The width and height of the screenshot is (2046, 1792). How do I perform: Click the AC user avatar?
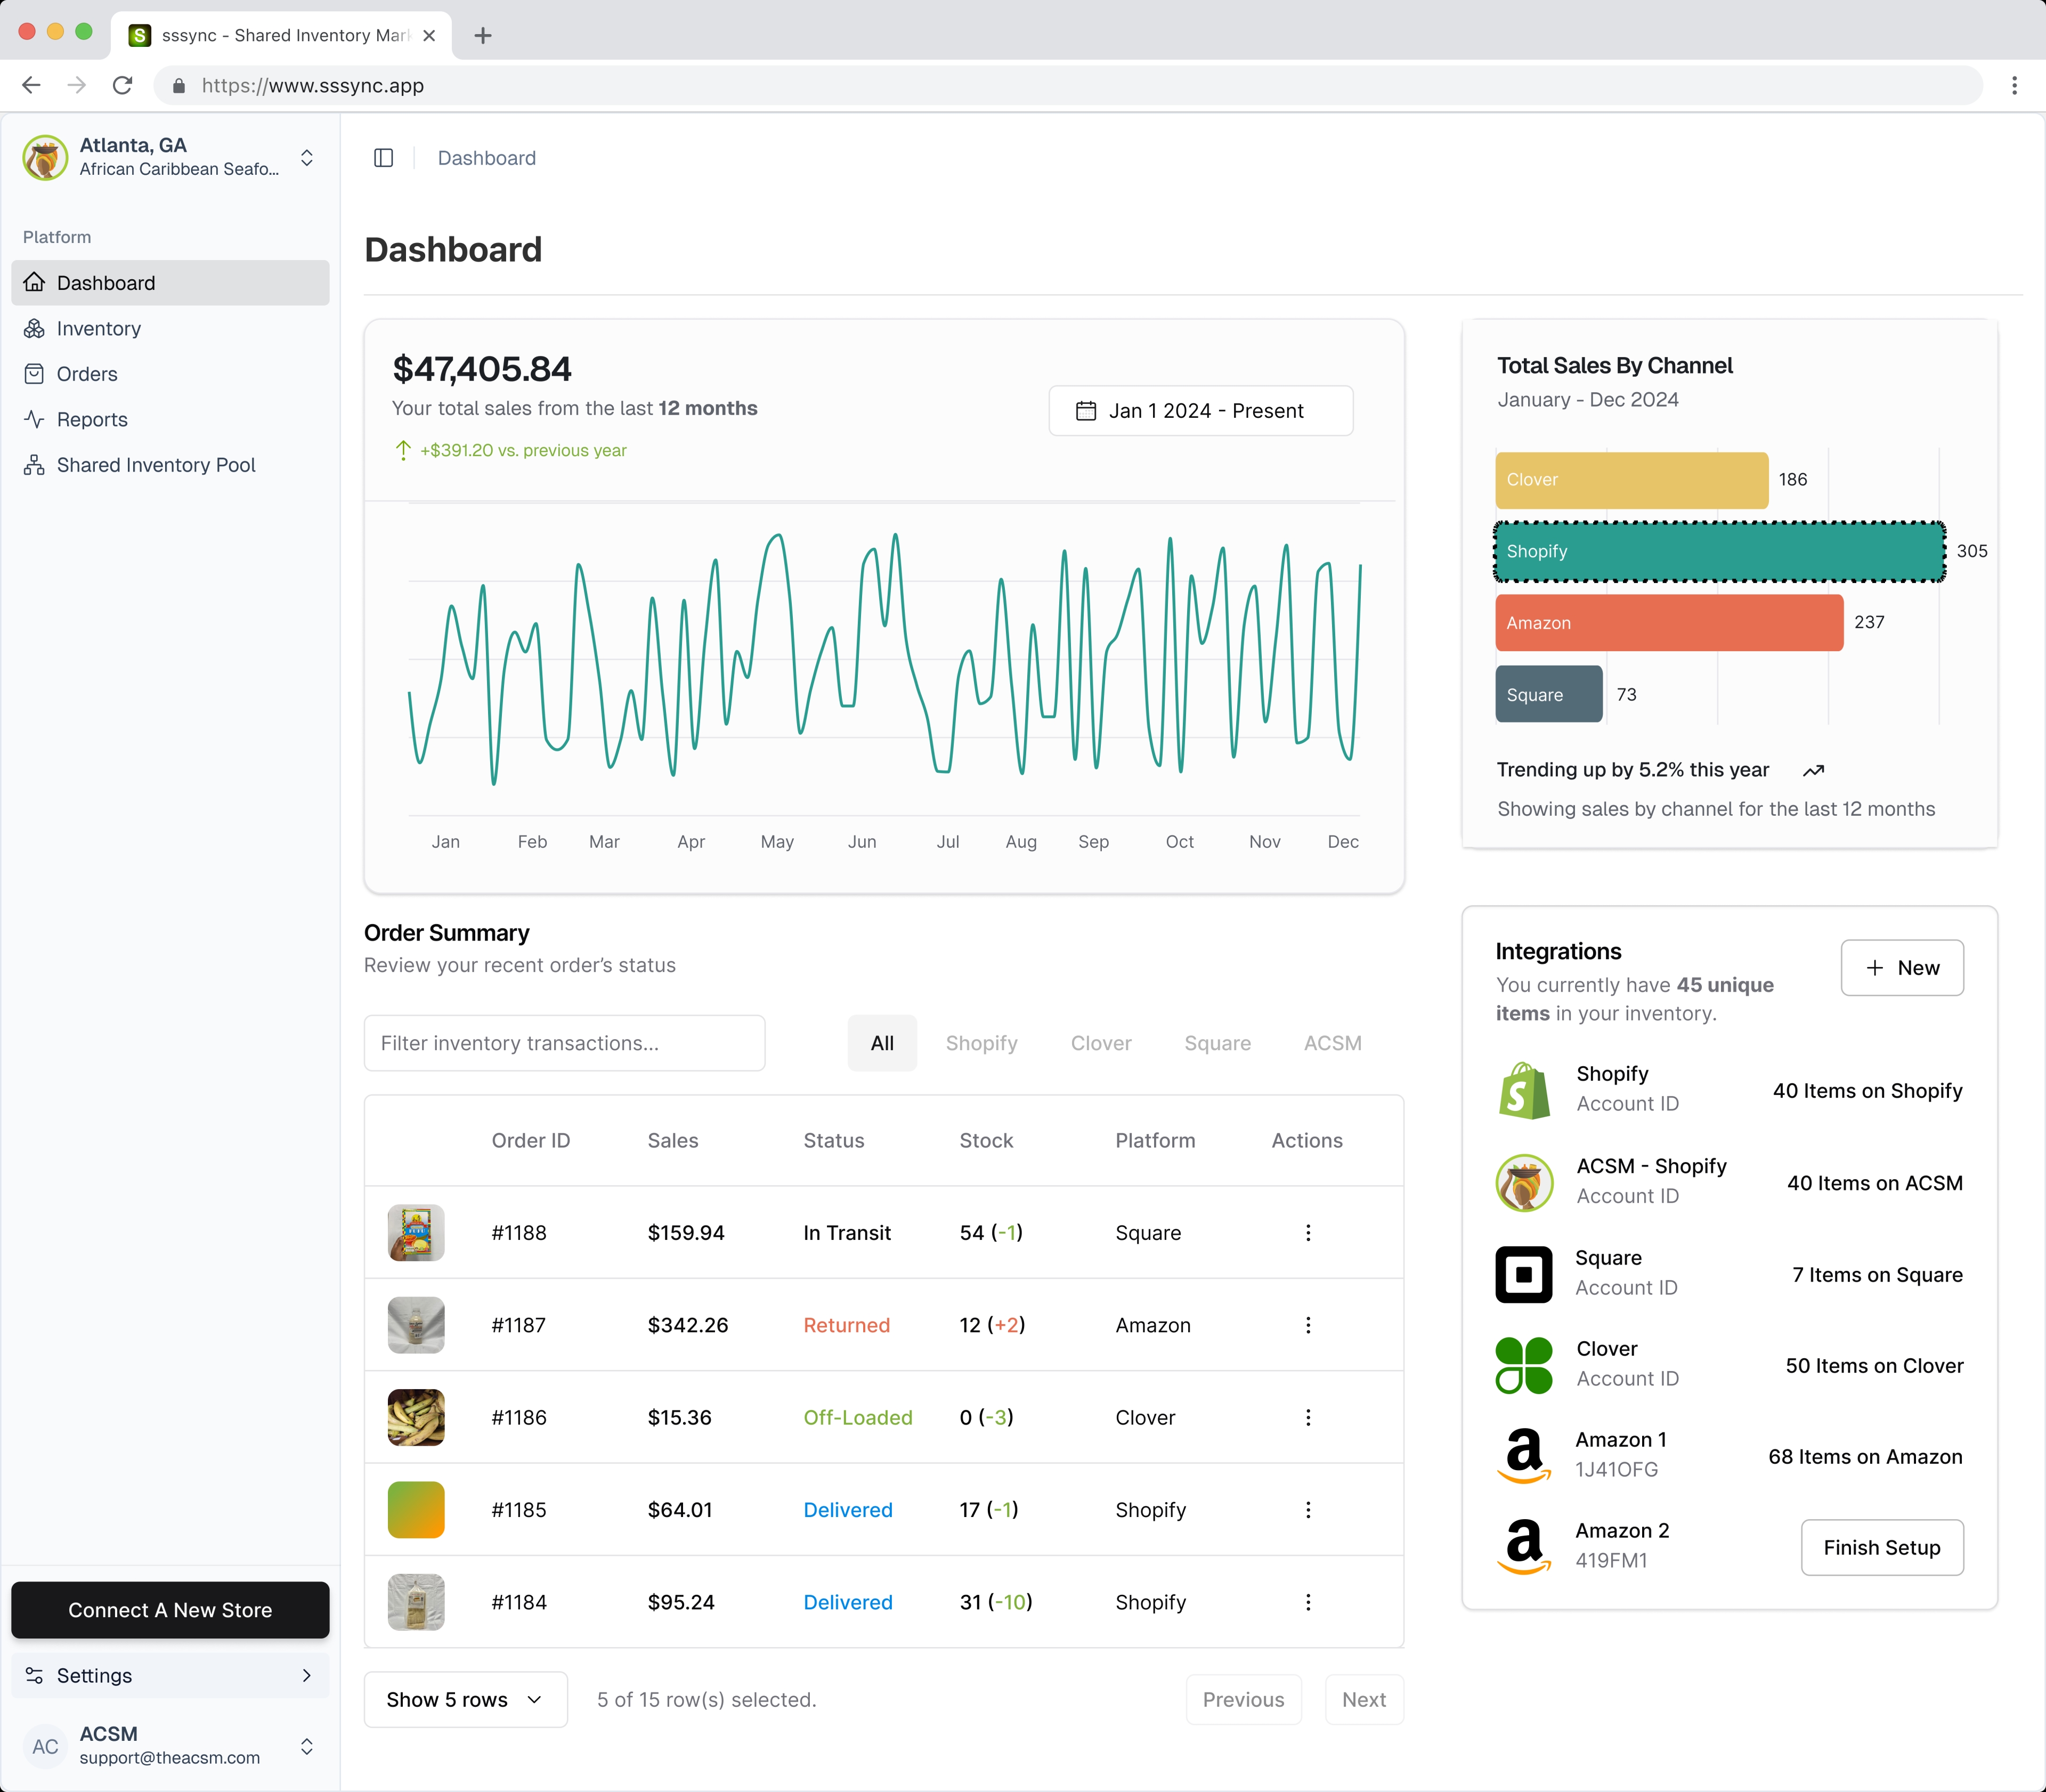pos(45,1746)
